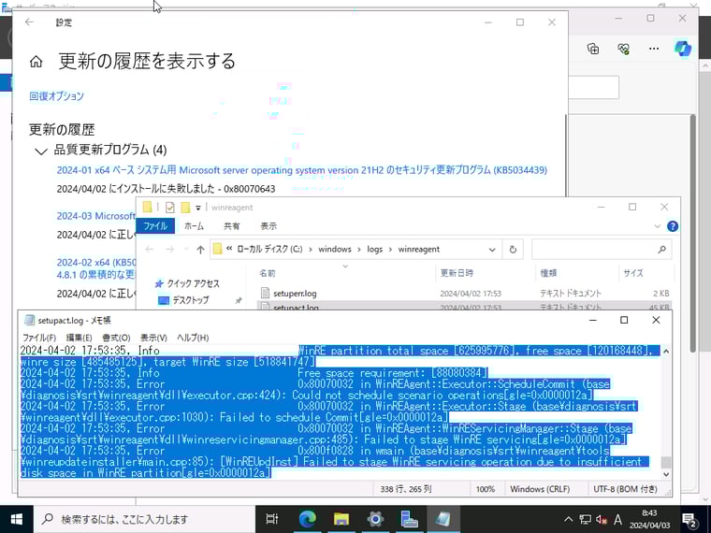Click Explorer back arrow

[149, 250]
